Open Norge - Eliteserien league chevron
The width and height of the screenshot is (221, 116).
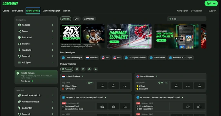click(x=157, y=76)
